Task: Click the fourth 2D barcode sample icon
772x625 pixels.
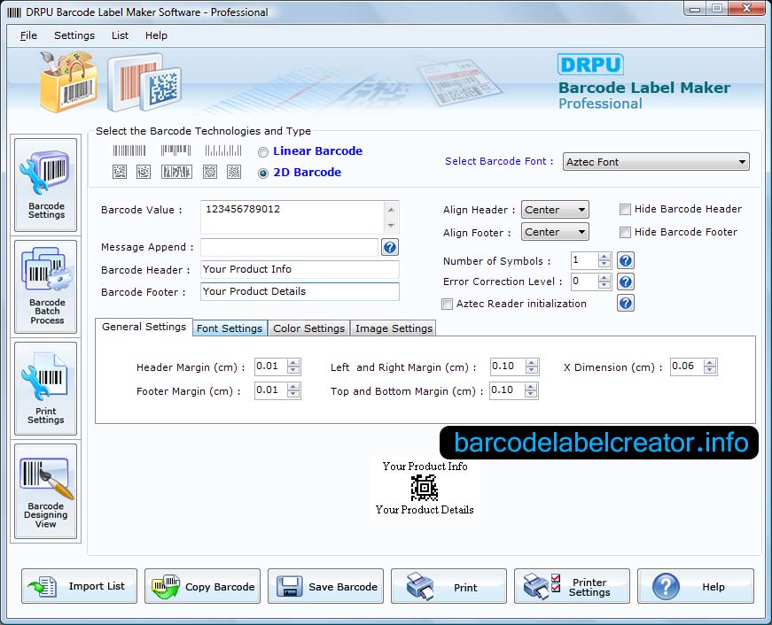Action: click(x=210, y=172)
